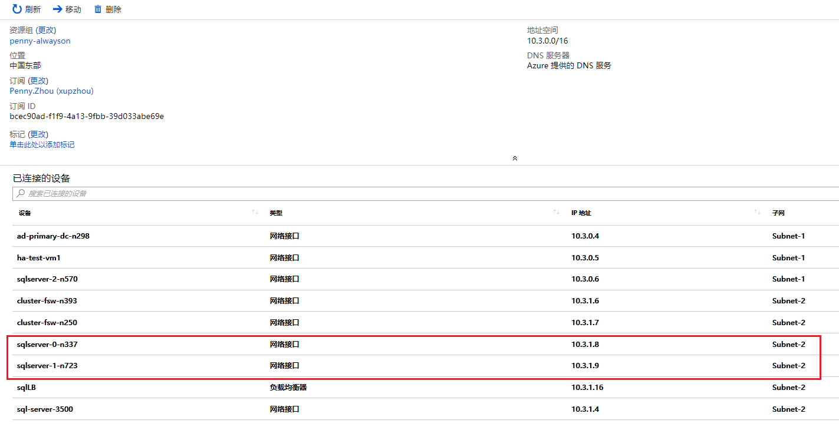Open the Penny.Zhou (xupzhou) subscription link
Screen dimensions: 839x430
coord(51,91)
